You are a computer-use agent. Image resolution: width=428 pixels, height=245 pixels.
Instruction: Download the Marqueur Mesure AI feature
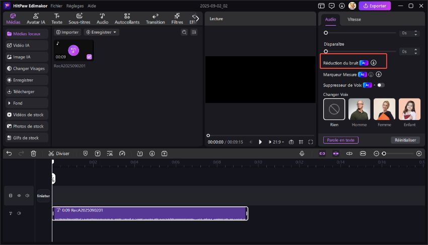point(379,74)
